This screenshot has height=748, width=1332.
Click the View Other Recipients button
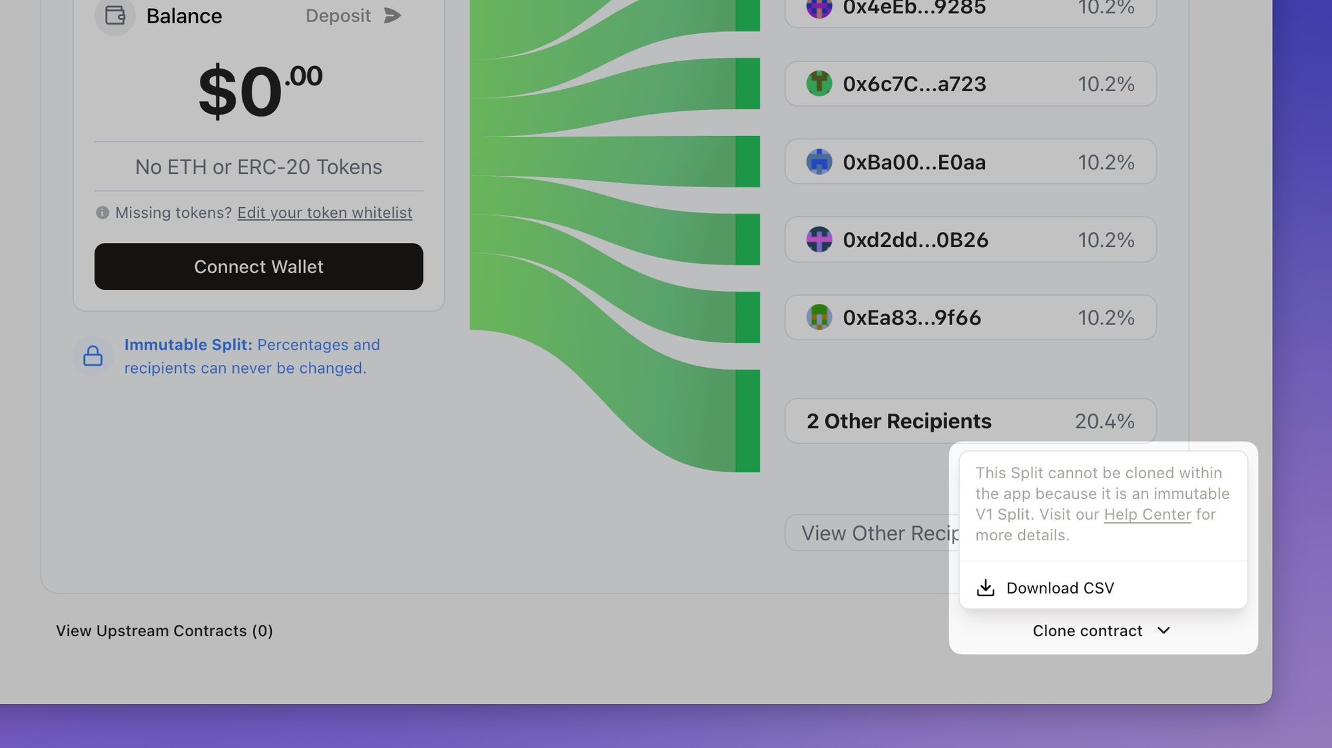[872, 533]
